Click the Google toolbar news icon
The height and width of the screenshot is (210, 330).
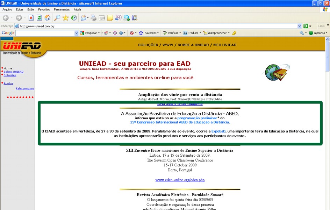click(x=106, y=33)
